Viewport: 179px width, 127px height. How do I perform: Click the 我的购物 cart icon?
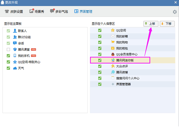113,42
